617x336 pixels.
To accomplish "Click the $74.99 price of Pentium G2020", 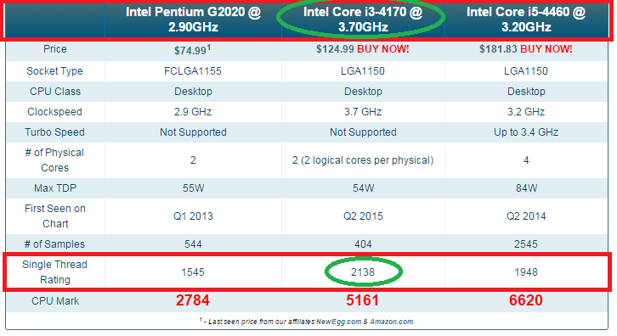I will point(190,50).
